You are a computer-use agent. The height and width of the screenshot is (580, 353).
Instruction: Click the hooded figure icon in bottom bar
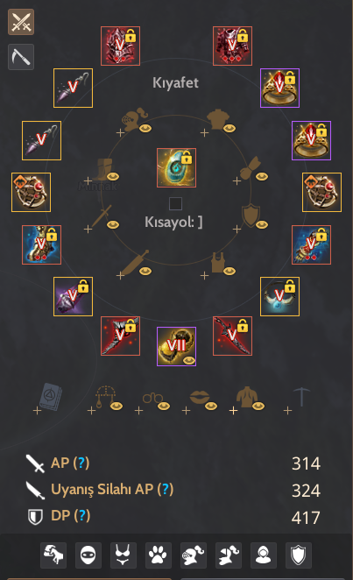pyautogui.click(x=264, y=555)
